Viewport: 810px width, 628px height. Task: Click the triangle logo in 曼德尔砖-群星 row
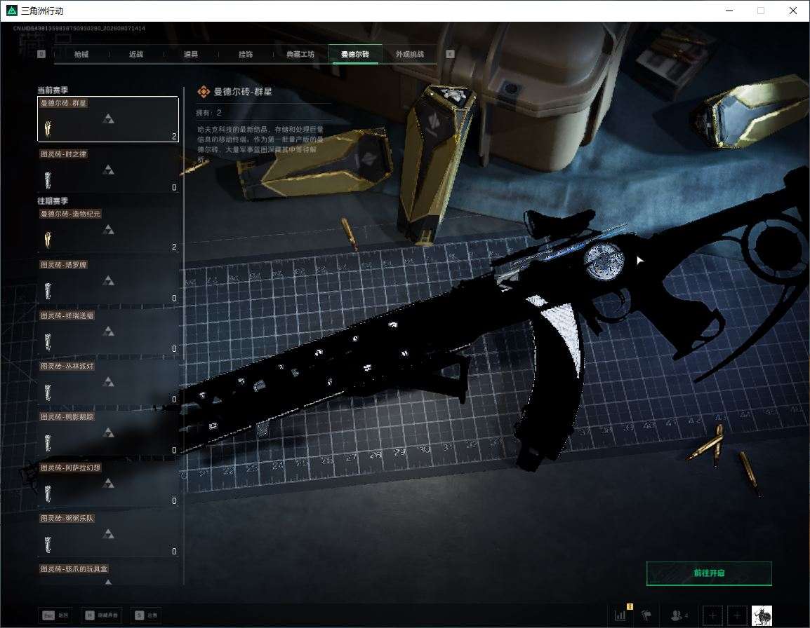pyautogui.click(x=108, y=118)
